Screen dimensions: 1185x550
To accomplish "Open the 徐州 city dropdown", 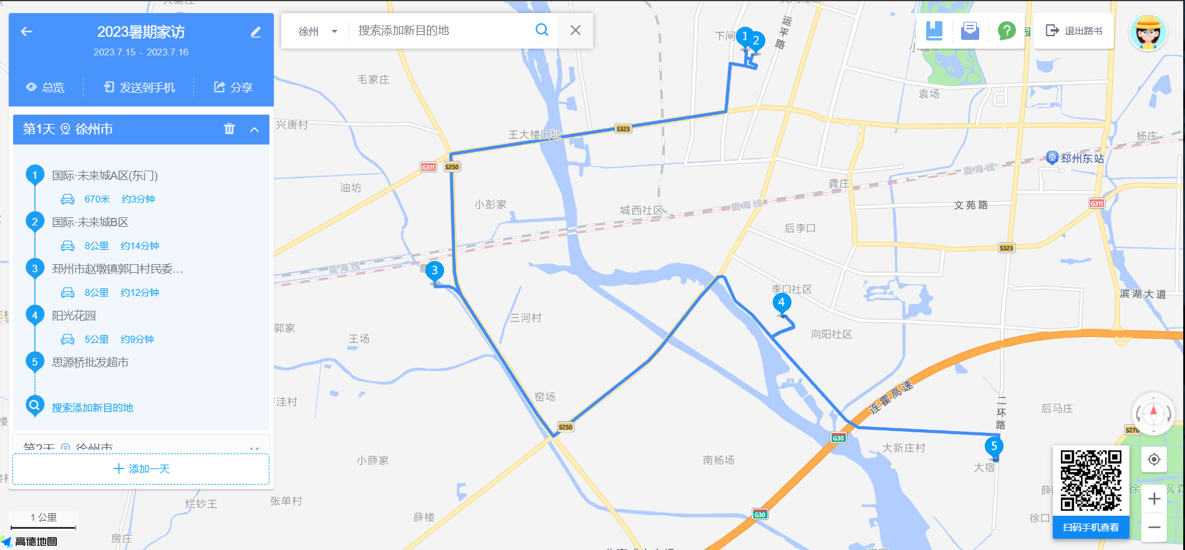I will tap(317, 31).
